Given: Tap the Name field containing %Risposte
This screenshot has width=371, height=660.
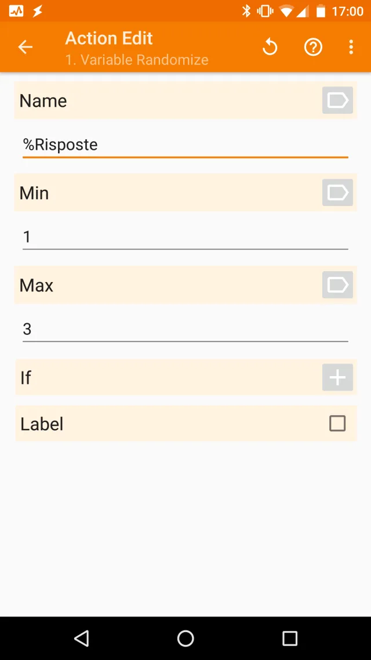Looking at the screenshot, I should (185, 144).
